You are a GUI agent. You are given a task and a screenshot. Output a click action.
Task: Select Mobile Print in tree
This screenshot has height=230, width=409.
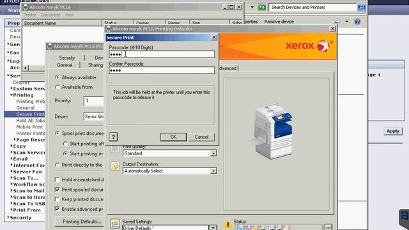[x=29, y=126]
